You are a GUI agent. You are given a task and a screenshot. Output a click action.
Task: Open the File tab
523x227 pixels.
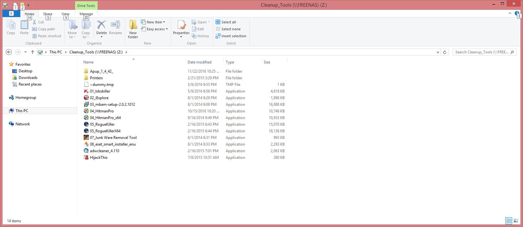click(11, 14)
